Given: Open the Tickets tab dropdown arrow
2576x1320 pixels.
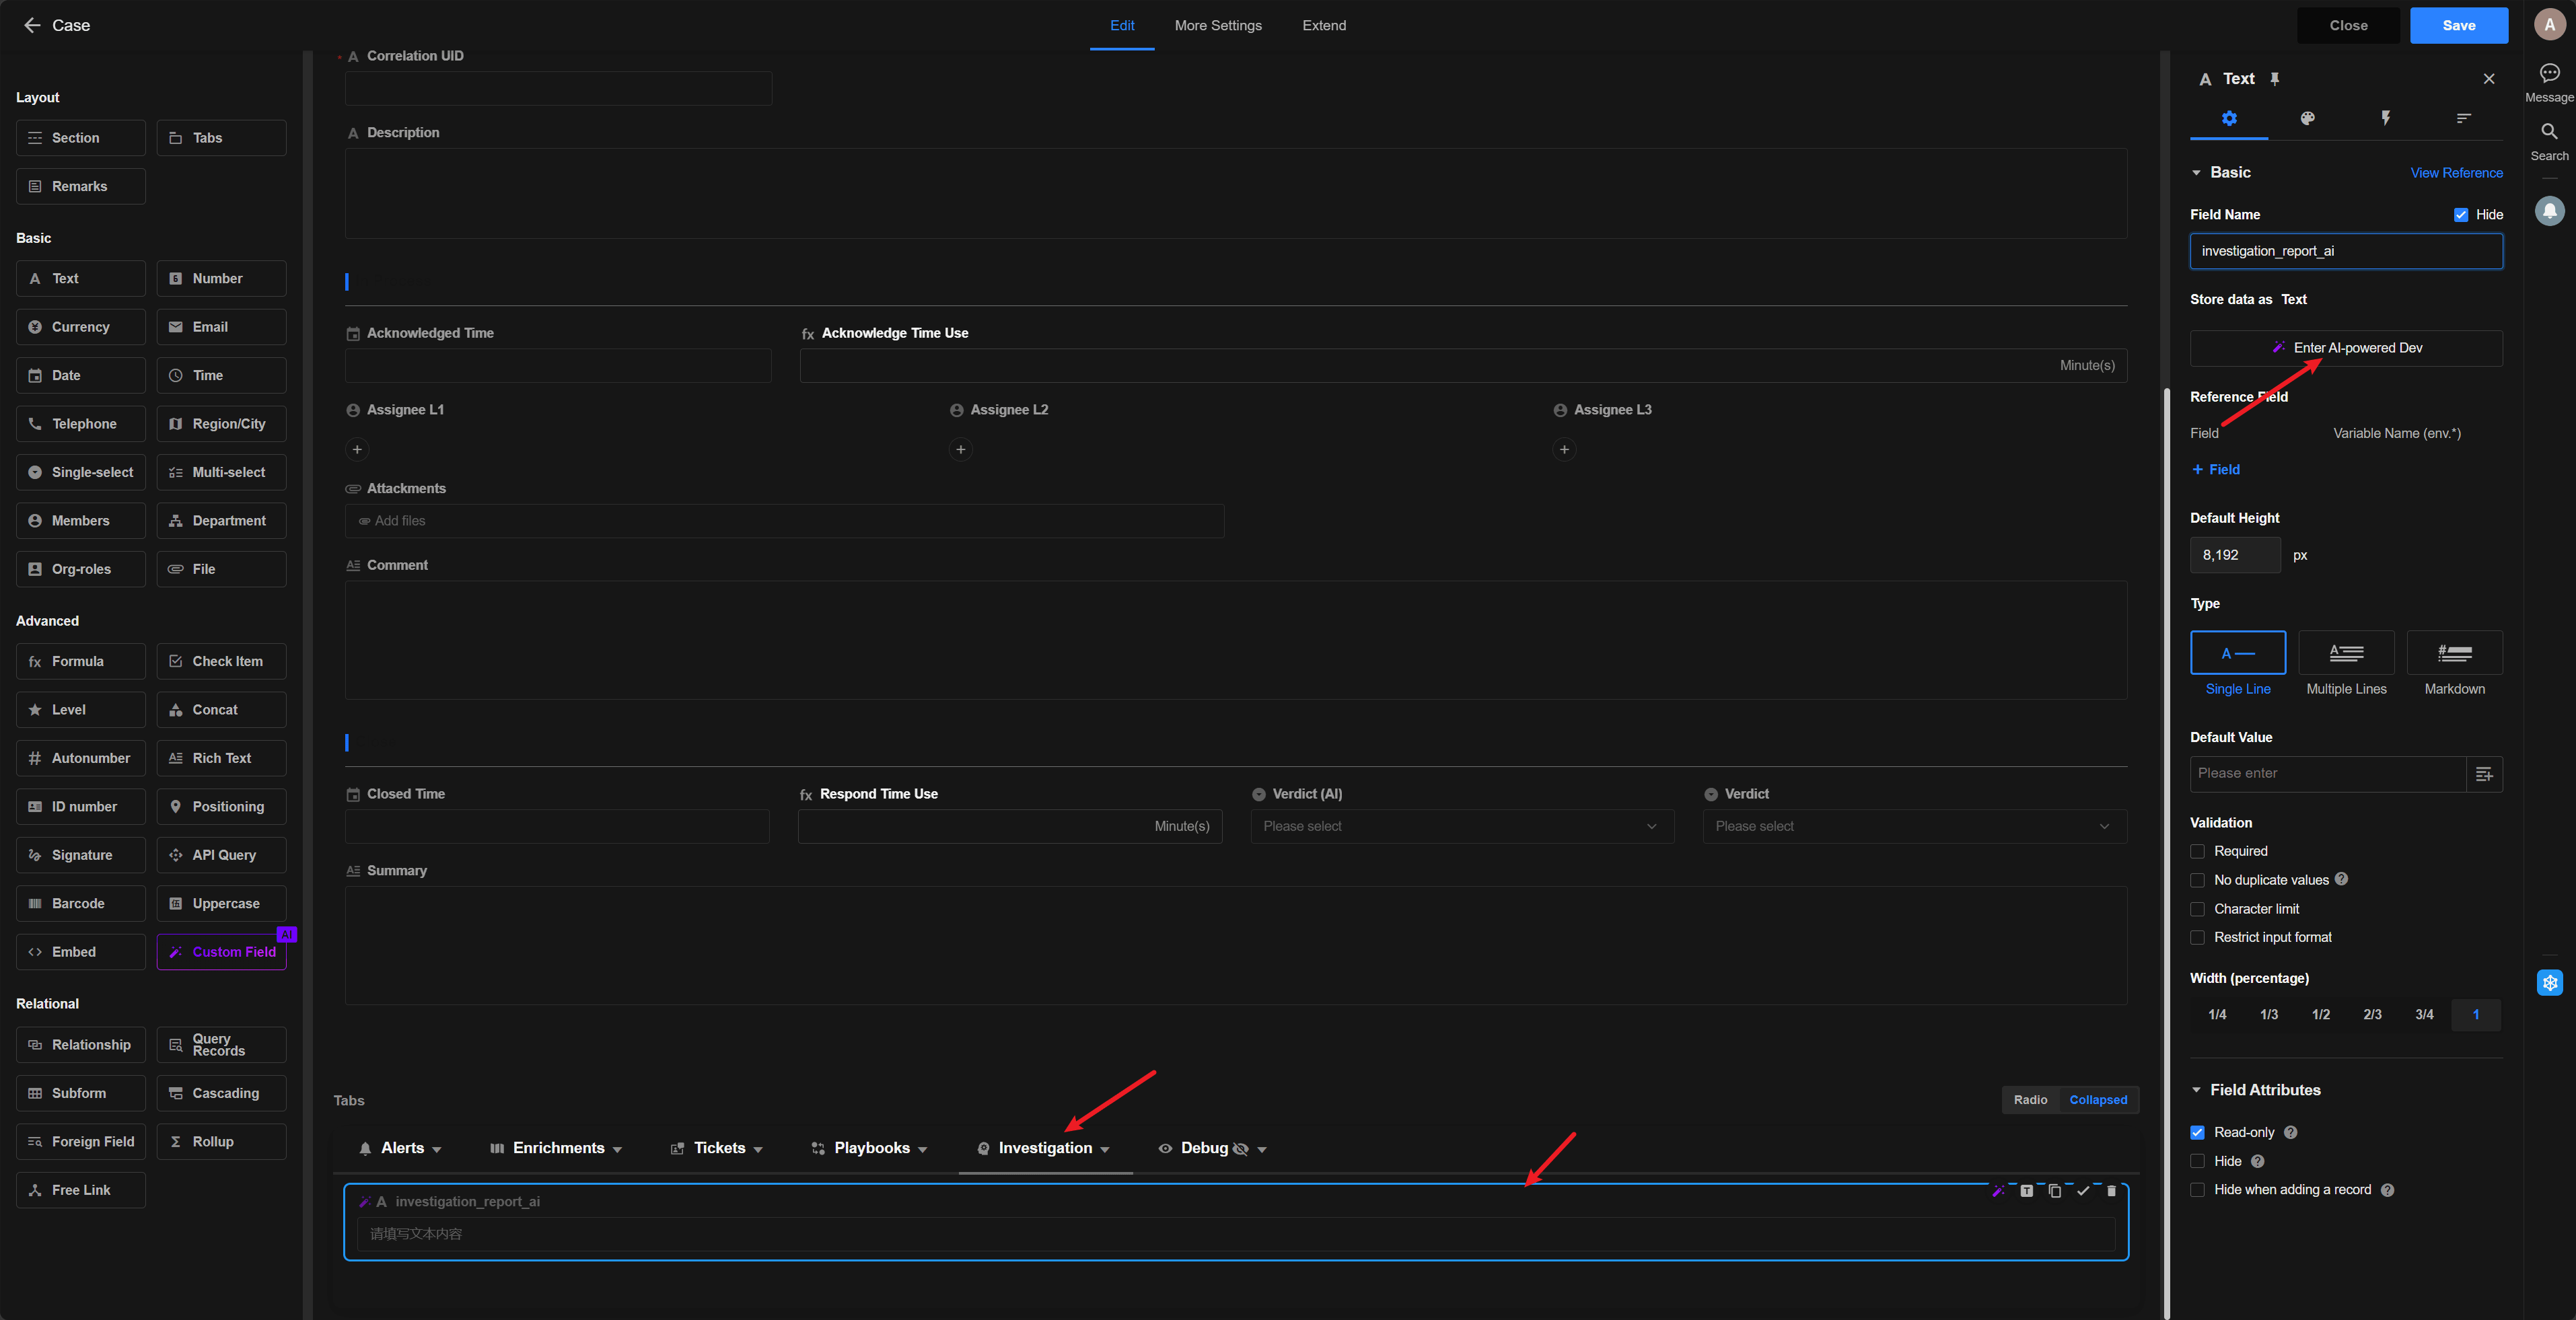Looking at the screenshot, I should coord(758,1150).
